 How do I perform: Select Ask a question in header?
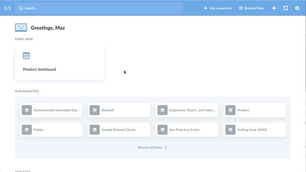218,8
